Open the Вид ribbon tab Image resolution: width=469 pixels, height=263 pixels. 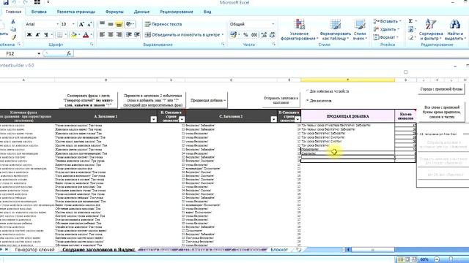pos(207,12)
